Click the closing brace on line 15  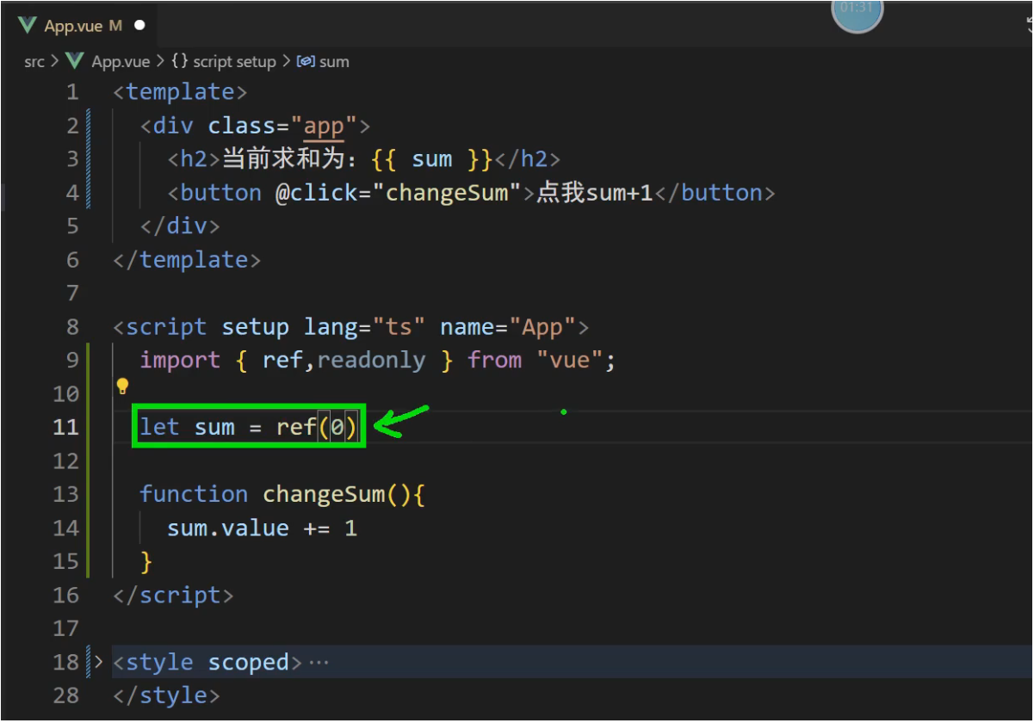coord(146,561)
